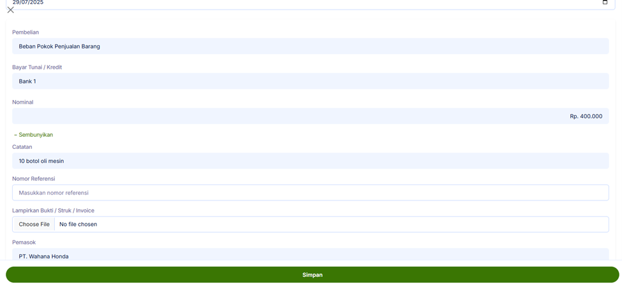Open the calendar date picker icon

(x=605, y=3)
